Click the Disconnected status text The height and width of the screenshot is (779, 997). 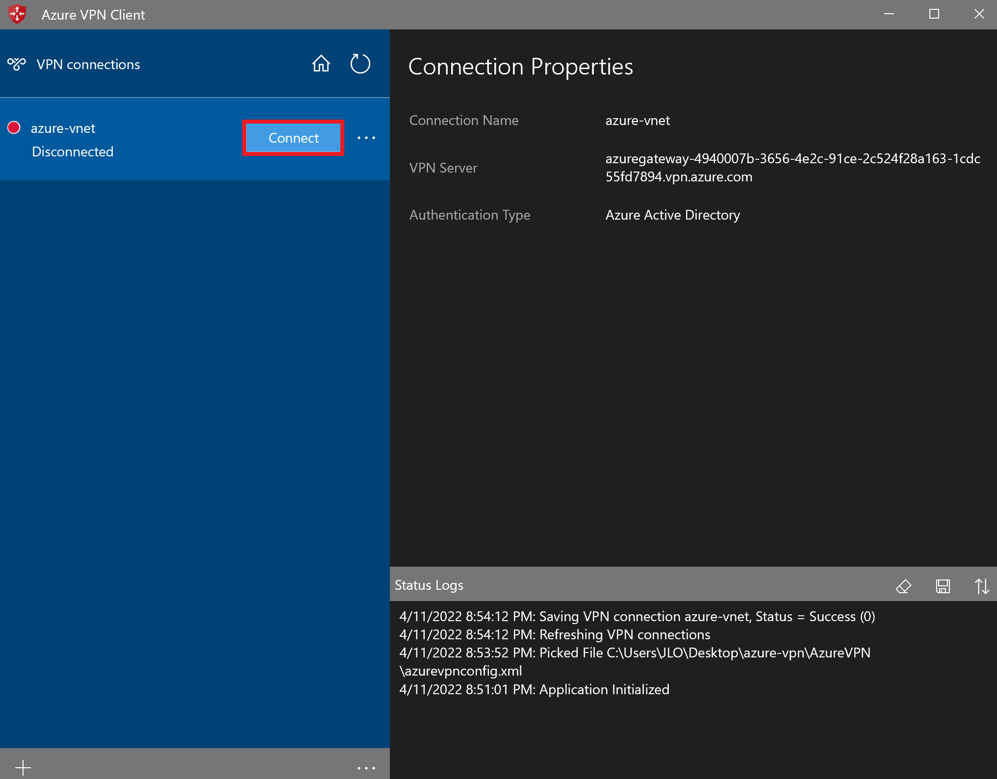point(73,151)
